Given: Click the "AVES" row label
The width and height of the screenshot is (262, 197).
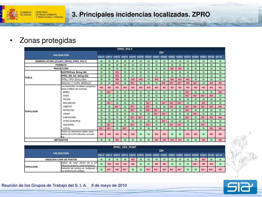Looking at the screenshot, I should coord(66,96).
